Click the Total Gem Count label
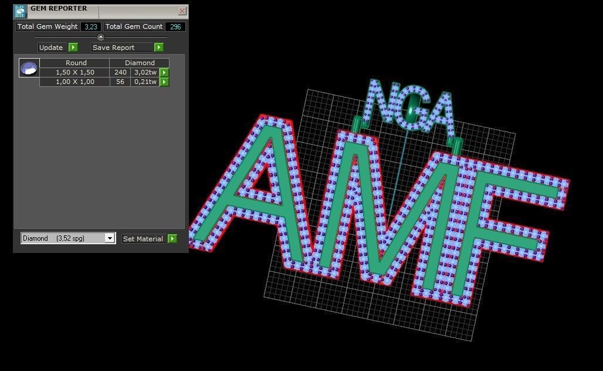This screenshot has height=371, width=603. point(134,26)
